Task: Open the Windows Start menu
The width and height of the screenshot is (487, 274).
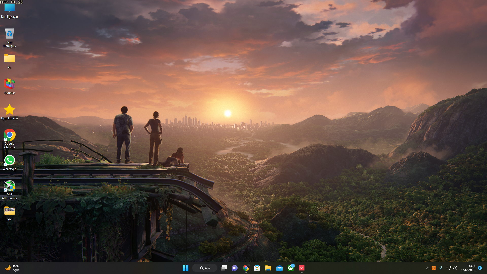Action: click(185, 268)
